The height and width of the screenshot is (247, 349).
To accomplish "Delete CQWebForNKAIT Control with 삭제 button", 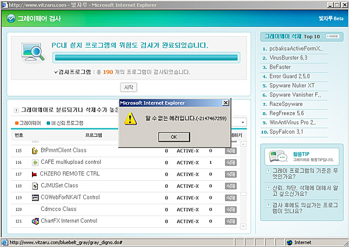I will [230, 198].
